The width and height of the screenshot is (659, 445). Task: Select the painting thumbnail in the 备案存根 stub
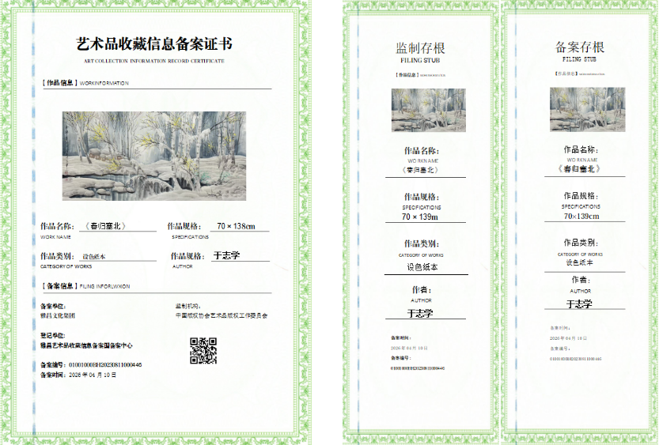pyautogui.click(x=588, y=109)
